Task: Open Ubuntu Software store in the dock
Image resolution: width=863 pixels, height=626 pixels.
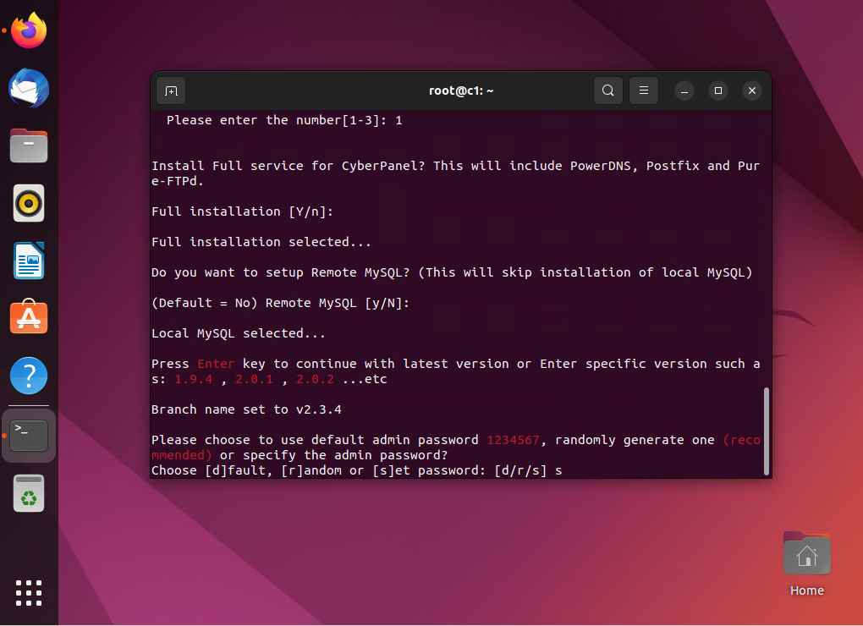Action: [x=29, y=317]
